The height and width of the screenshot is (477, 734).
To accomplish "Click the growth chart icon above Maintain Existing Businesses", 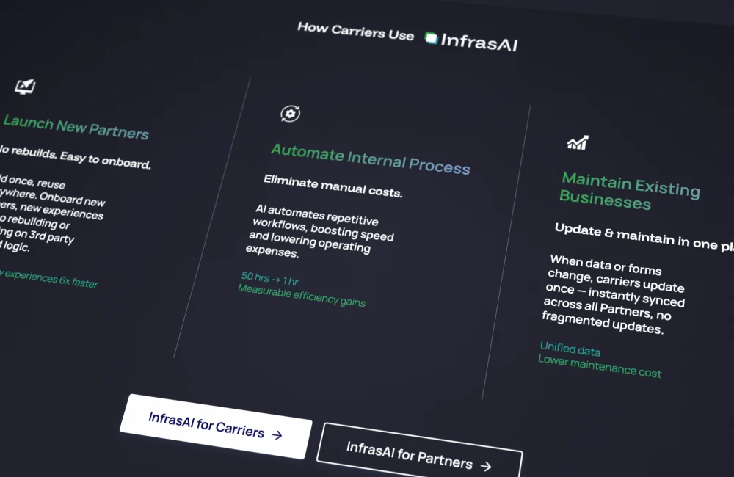I will pos(578,142).
